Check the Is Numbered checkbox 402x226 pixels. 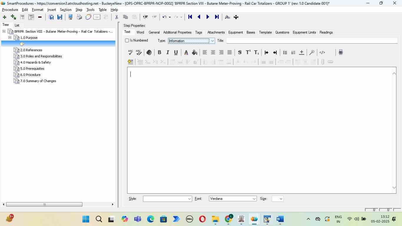[127, 40]
